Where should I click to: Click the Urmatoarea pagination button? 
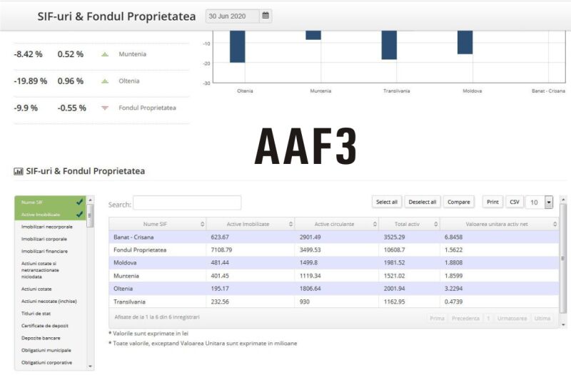(512, 318)
